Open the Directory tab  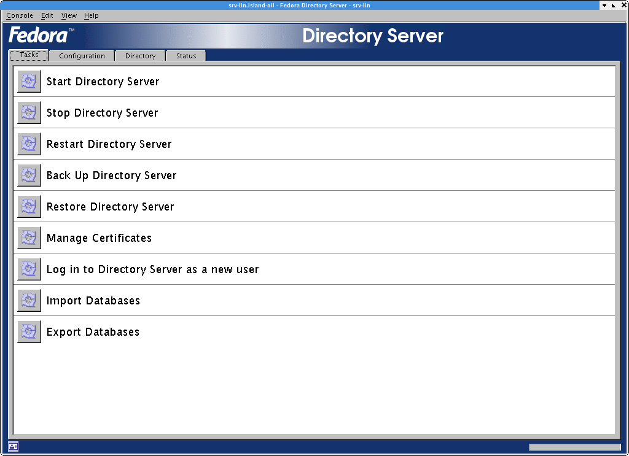coord(140,56)
